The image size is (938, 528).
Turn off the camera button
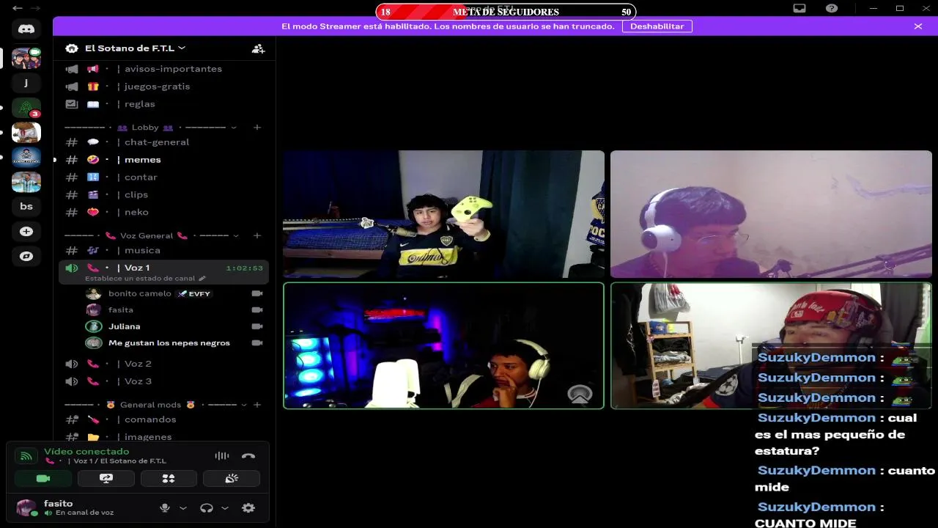(43, 478)
